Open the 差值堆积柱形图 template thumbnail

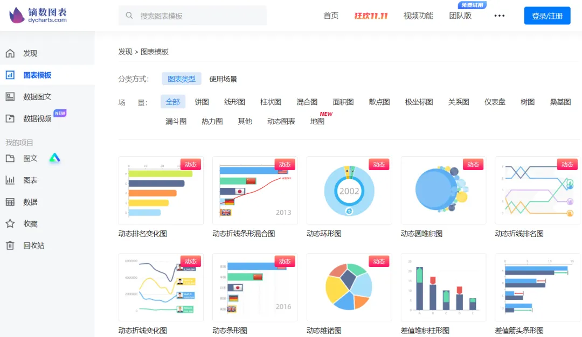point(444,287)
